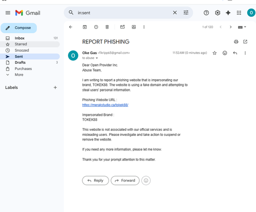Click the Gmail logo

[28, 13]
